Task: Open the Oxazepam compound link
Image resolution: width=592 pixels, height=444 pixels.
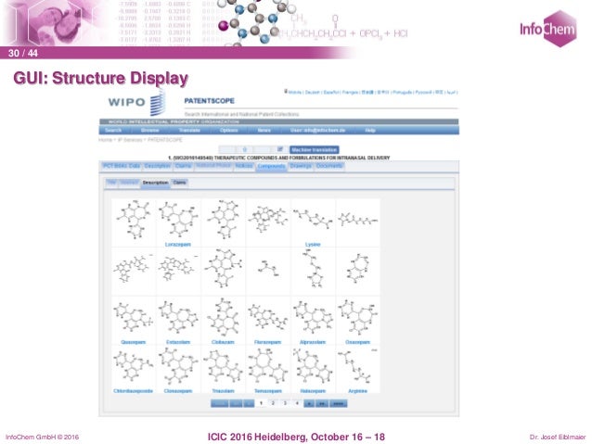Action: [357, 342]
